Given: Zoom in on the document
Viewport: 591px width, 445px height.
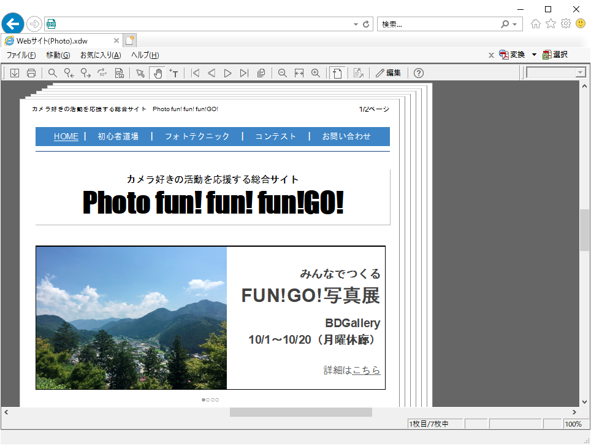Looking at the screenshot, I should [315, 73].
